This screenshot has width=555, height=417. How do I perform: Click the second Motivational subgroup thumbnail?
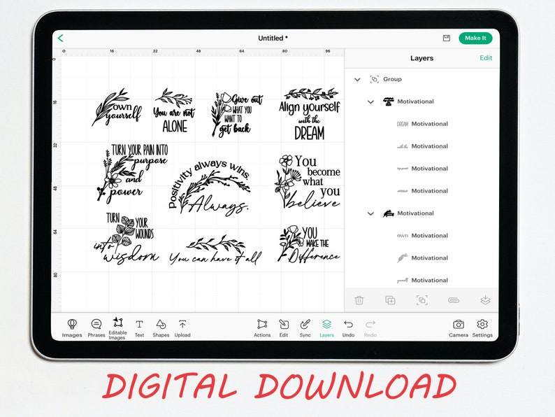[389, 213]
